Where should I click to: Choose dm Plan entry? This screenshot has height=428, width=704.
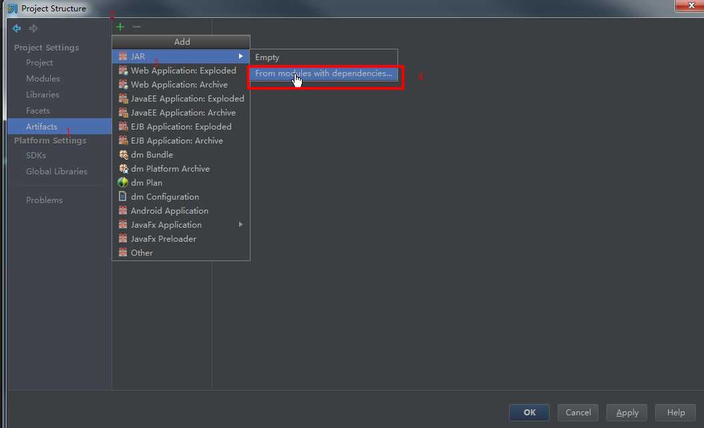(x=180, y=182)
